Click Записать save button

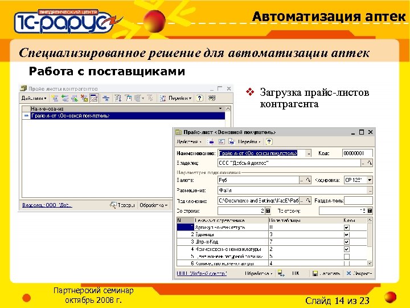[326, 273]
